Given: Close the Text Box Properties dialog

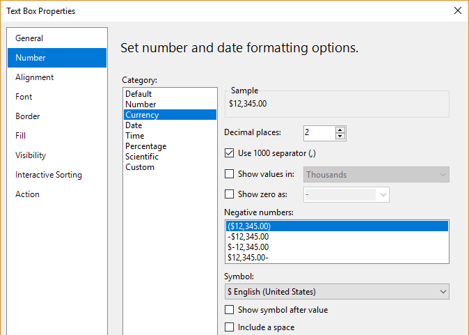Looking at the screenshot, I should [457, 10].
